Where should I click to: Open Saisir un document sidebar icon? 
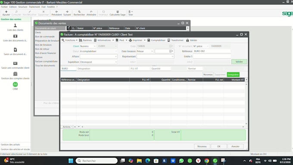click(16, 52)
